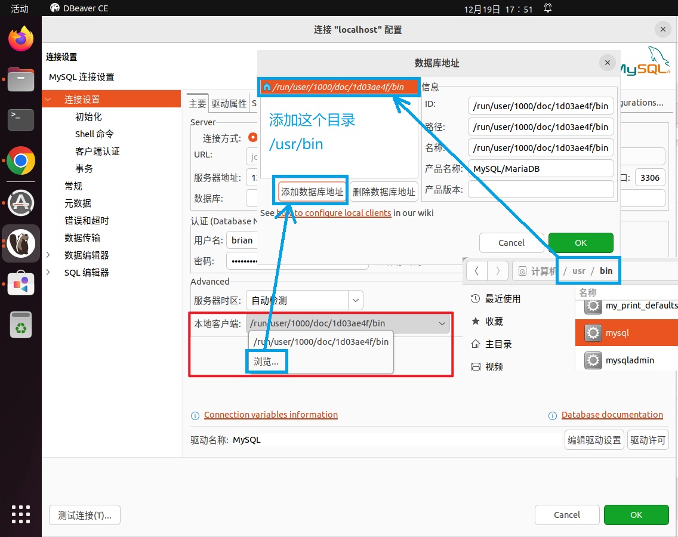Click the notification bell in the top bar
The image size is (678, 537).
click(x=547, y=8)
